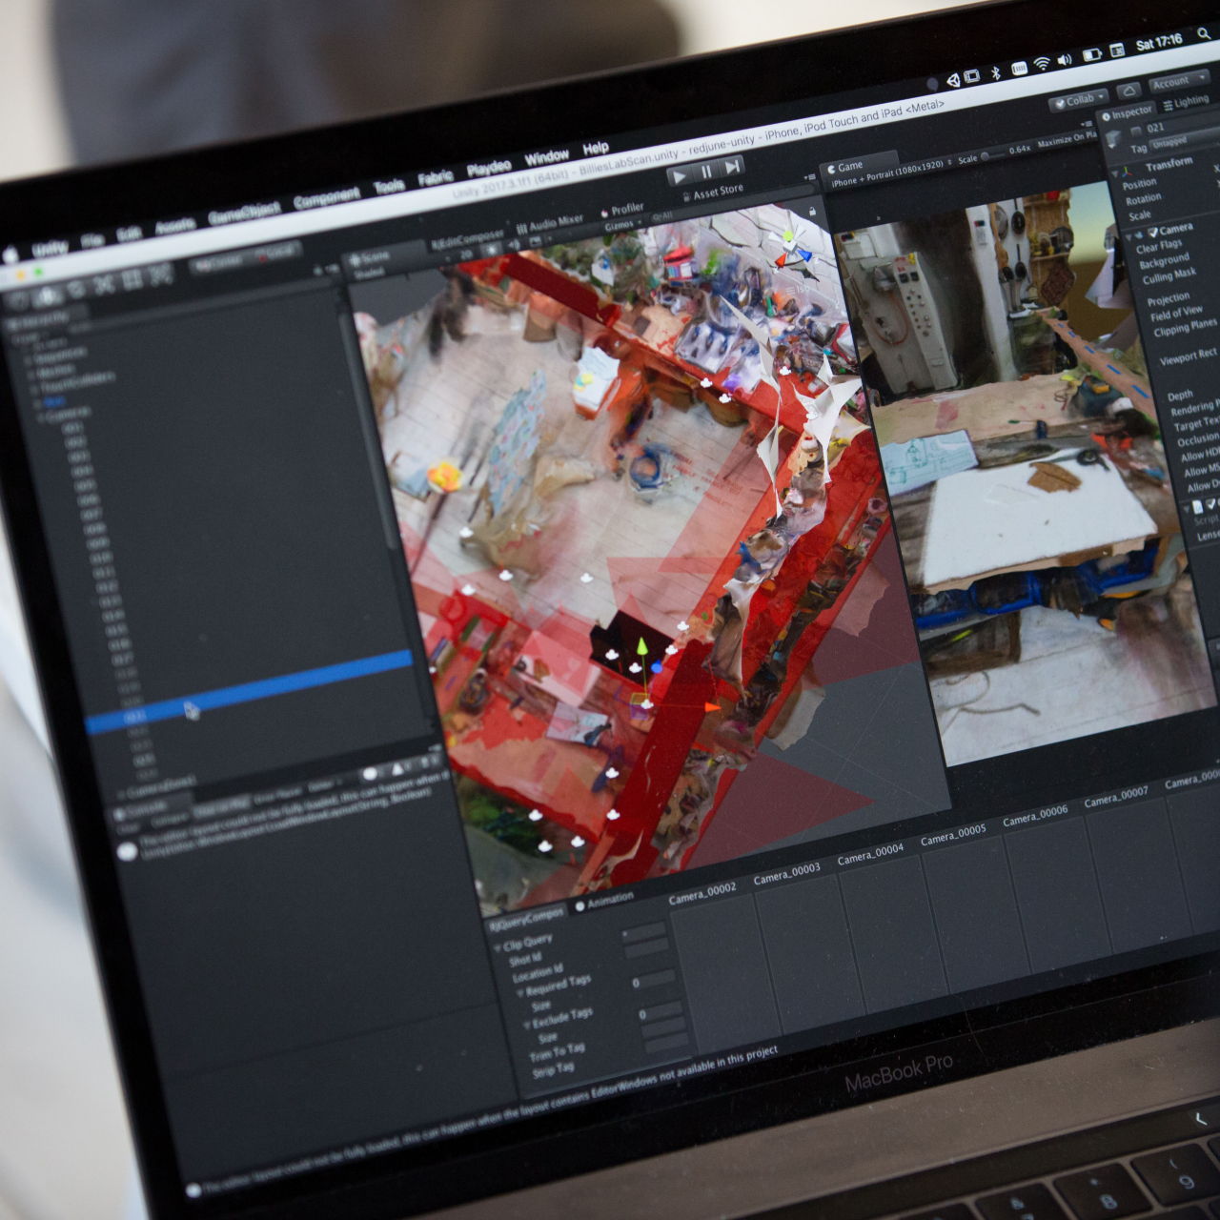This screenshot has width=1220, height=1220.
Task: Click the Cloud services button
Action: tap(1128, 91)
